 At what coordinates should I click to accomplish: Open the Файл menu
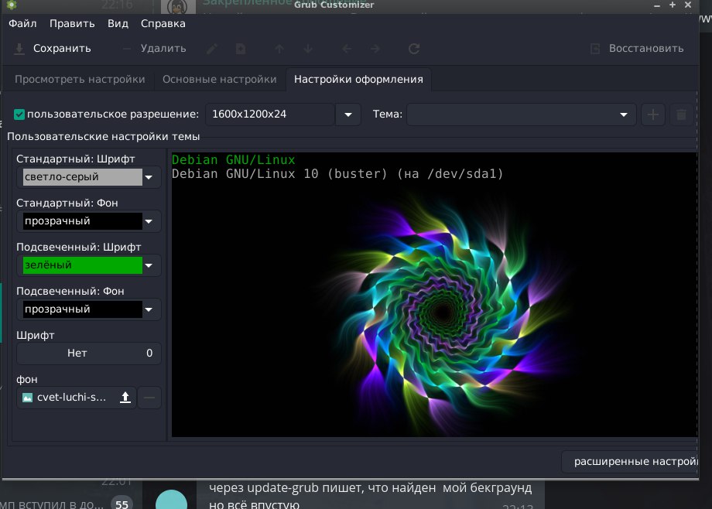click(22, 24)
